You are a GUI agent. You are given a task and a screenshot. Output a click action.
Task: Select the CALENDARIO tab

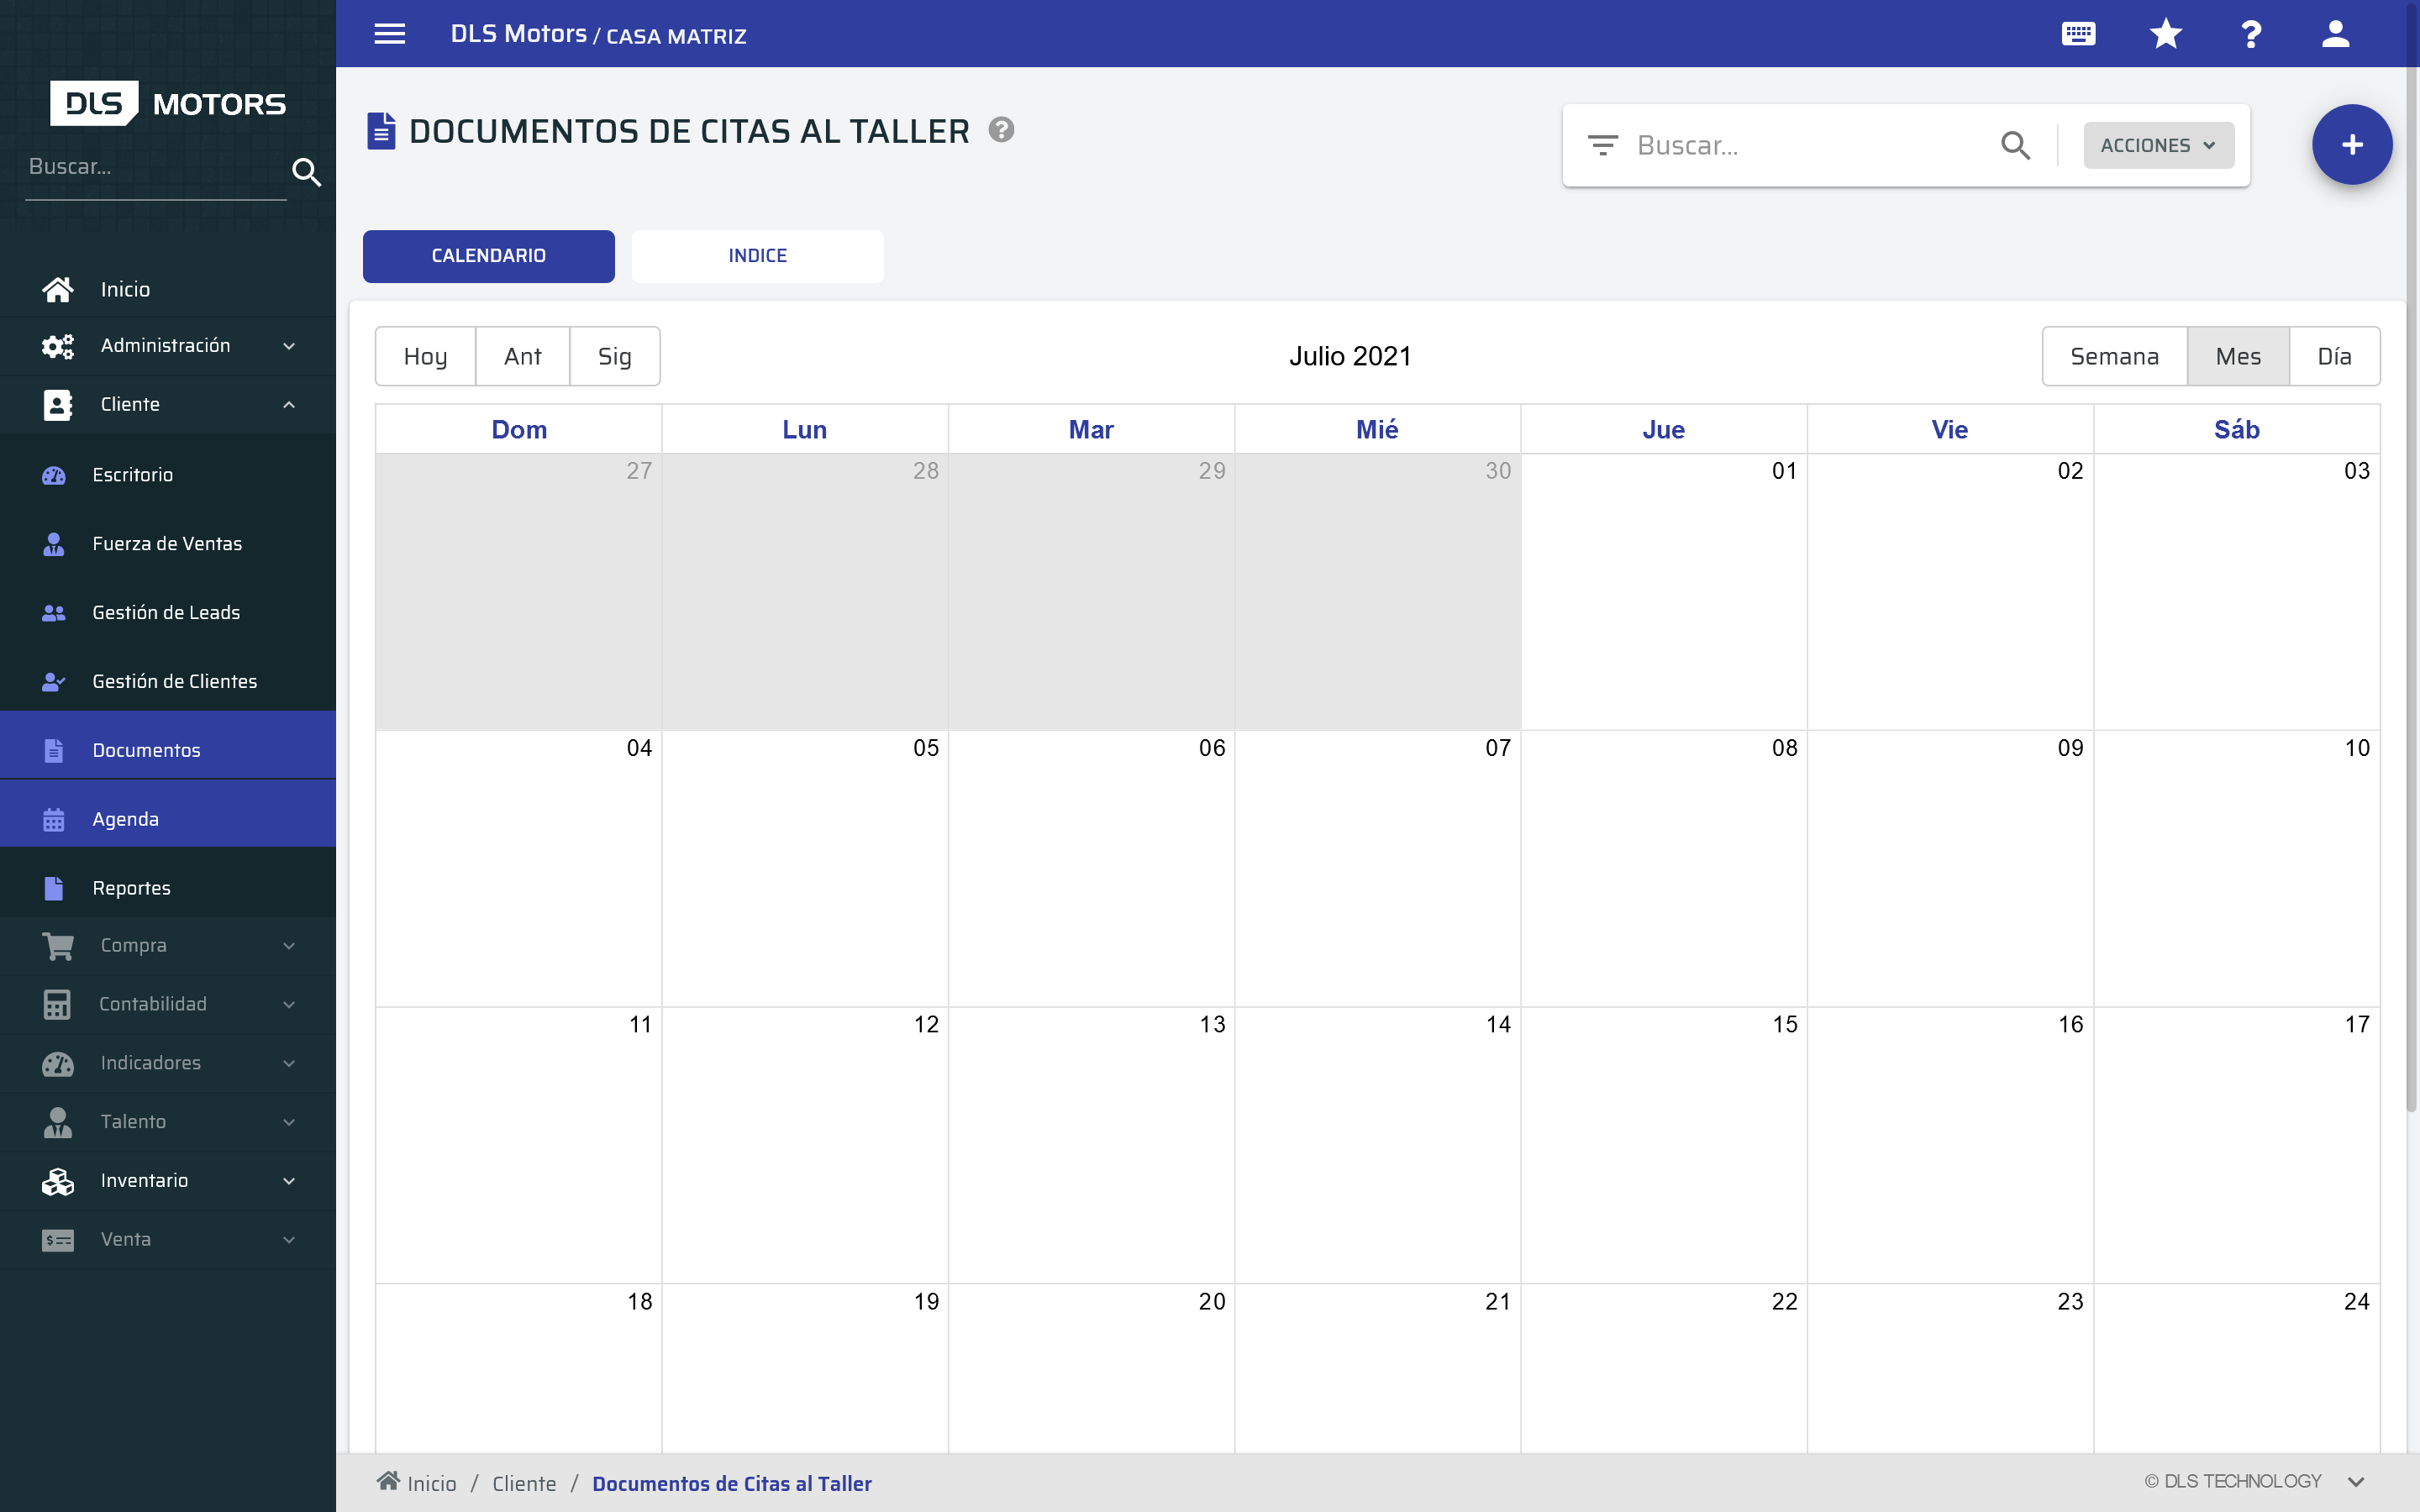pos(488,256)
